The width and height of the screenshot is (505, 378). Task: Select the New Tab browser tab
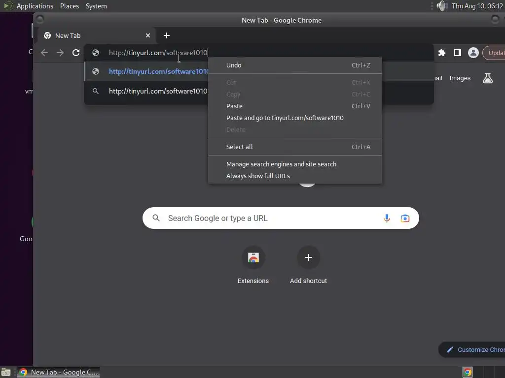coord(97,35)
